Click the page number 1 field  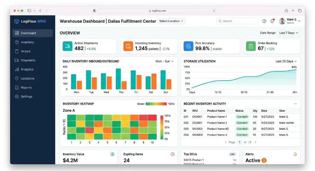tap(239, 142)
